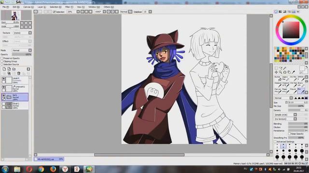Screen dimensions: 309x173
Task: Select the Oil Water brush
Action: (293, 85)
